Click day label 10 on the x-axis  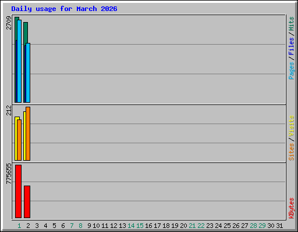pyautogui.click(x=96, y=226)
